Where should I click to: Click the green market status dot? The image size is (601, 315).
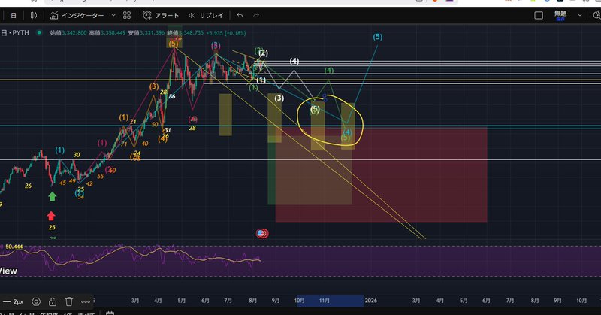tap(39, 32)
